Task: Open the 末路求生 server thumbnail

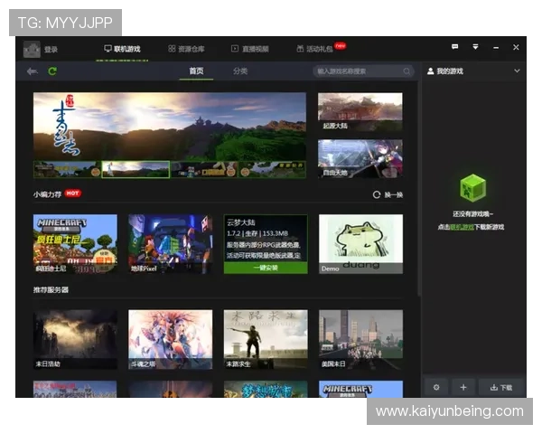Action: click(x=266, y=338)
